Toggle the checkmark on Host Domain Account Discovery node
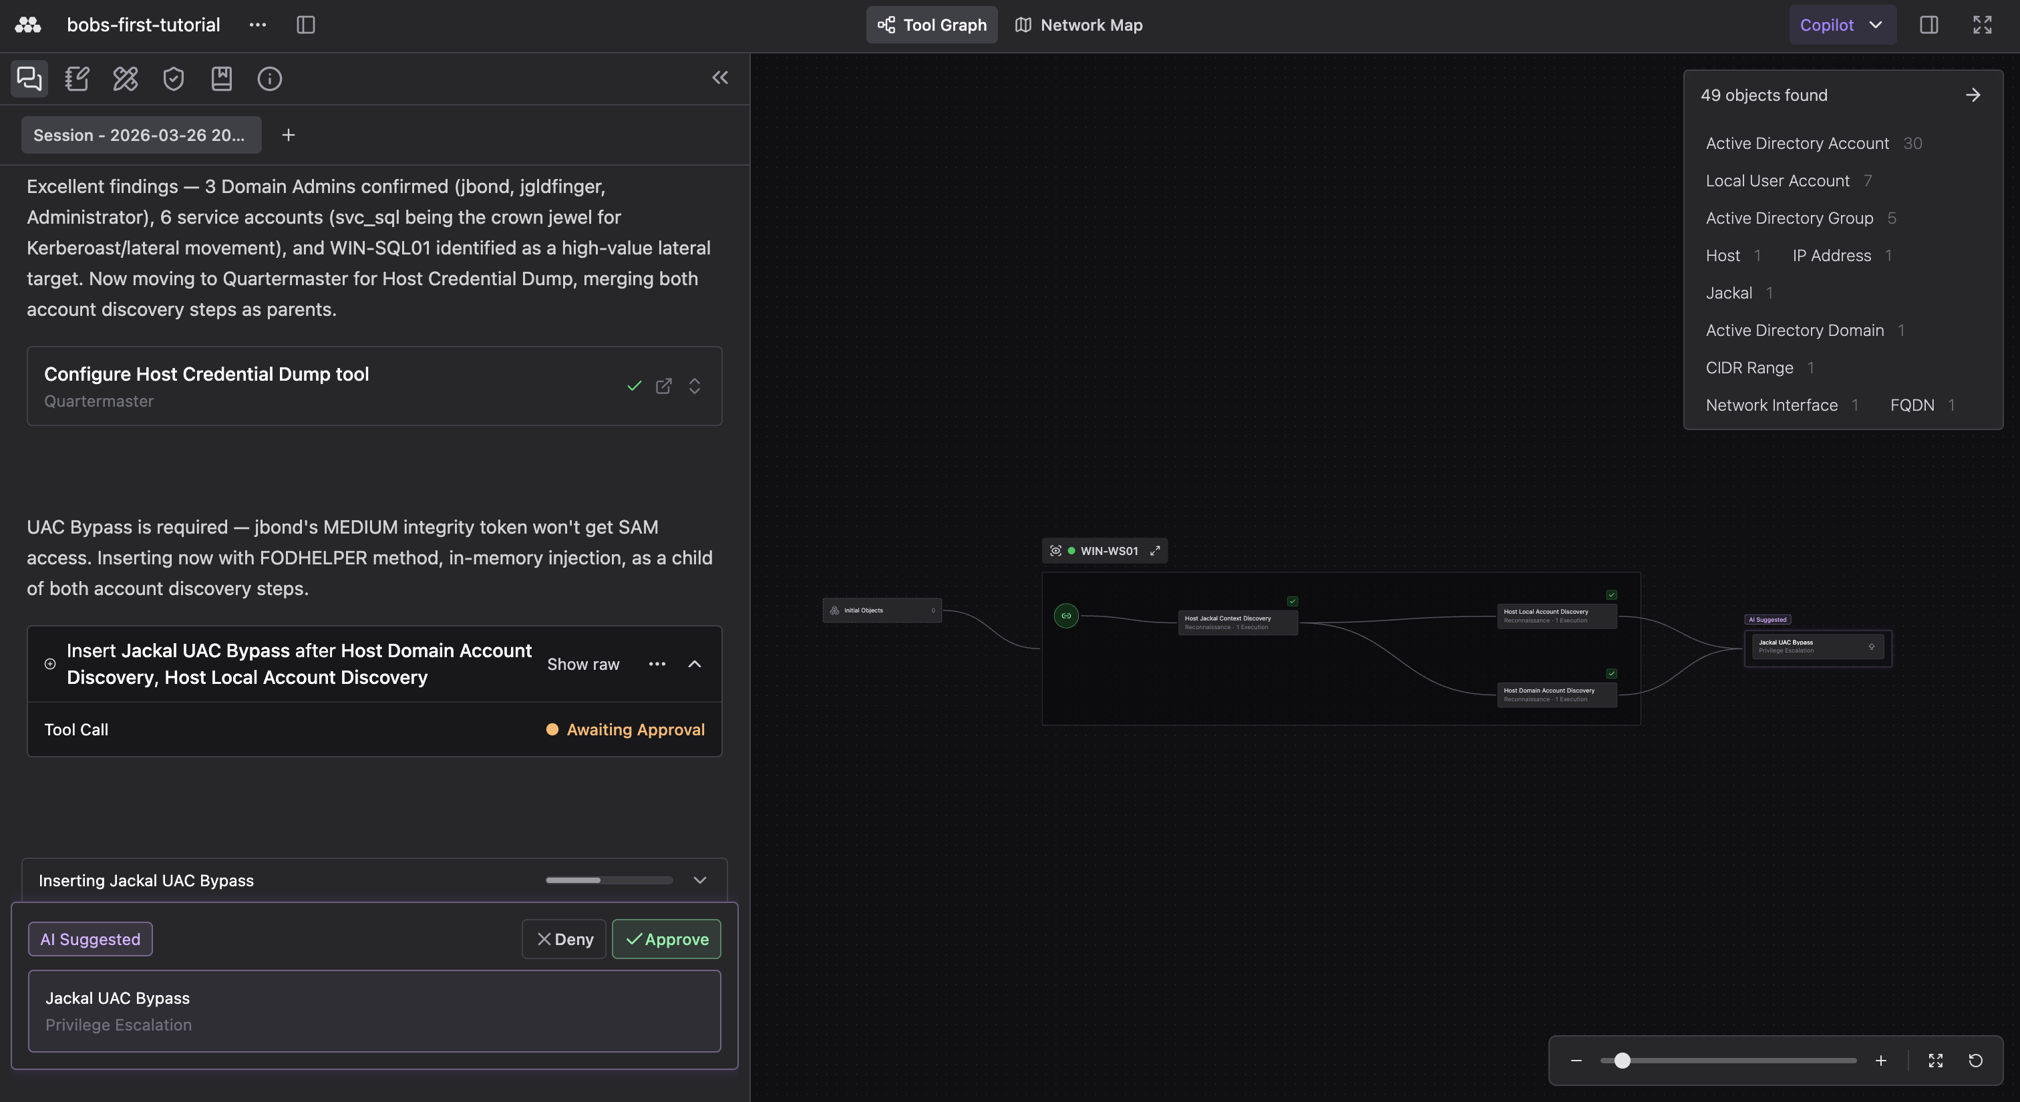2020x1102 pixels. tap(1613, 673)
